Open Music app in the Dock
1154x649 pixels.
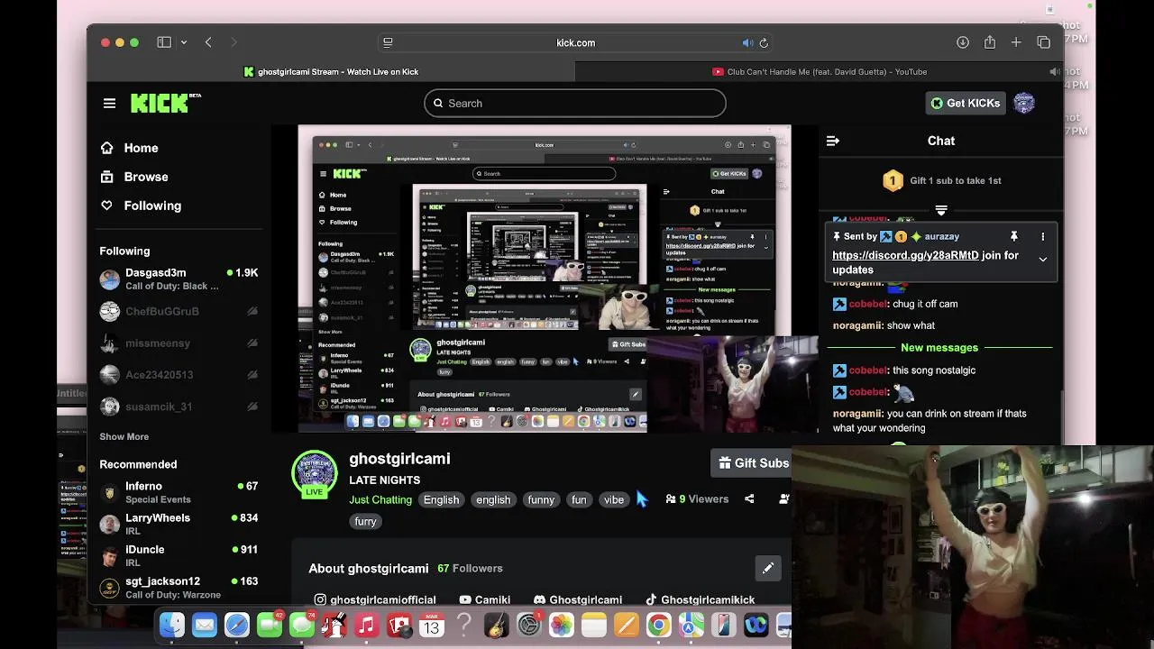[367, 626]
